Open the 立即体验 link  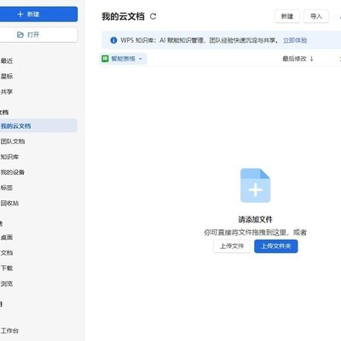coord(295,40)
